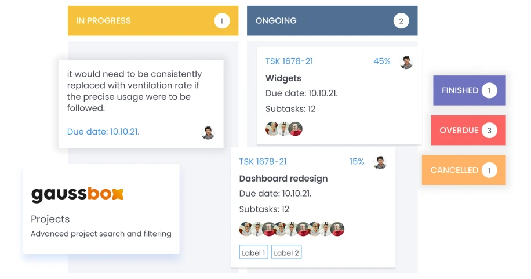Click the subtask member avatars on Widgets card

point(284,129)
